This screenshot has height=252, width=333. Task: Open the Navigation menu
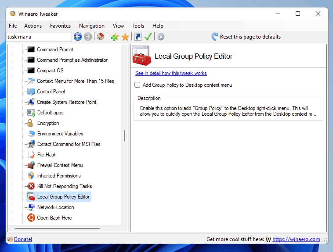coord(92,26)
